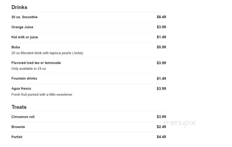Click the $4.49 Parfait price
232x147 pixels.
click(x=161, y=137)
